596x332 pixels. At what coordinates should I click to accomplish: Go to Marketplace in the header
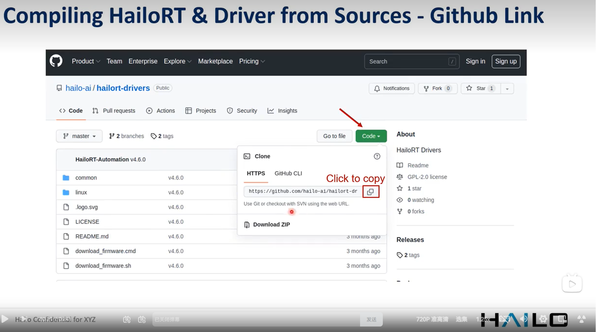point(215,61)
